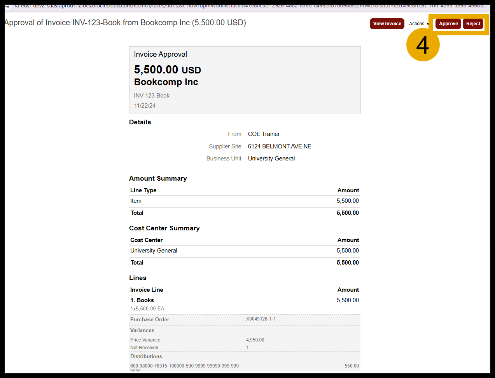This screenshot has width=495, height=378.
Task: Open the Actions dropdown menu
Action: coord(419,24)
